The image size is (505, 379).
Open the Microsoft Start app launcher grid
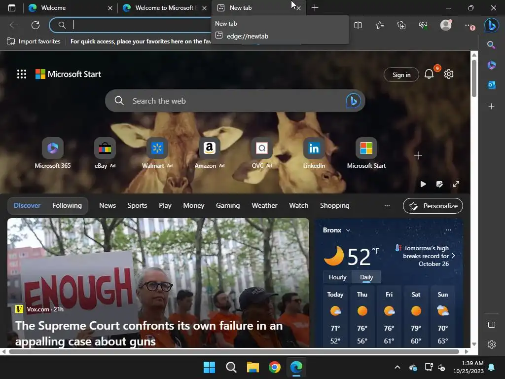click(22, 74)
